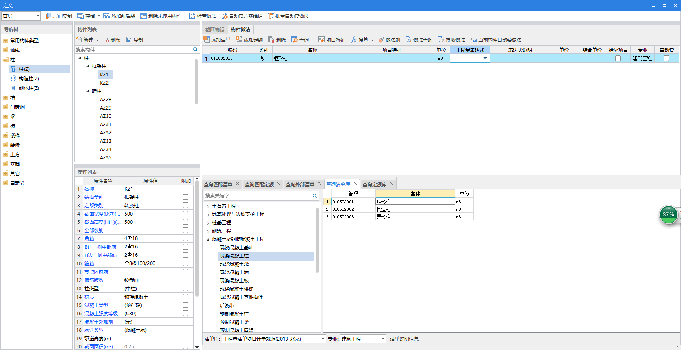
Task: Open the 专业 建筑工程 dropdown
Action: pos(383,339)
